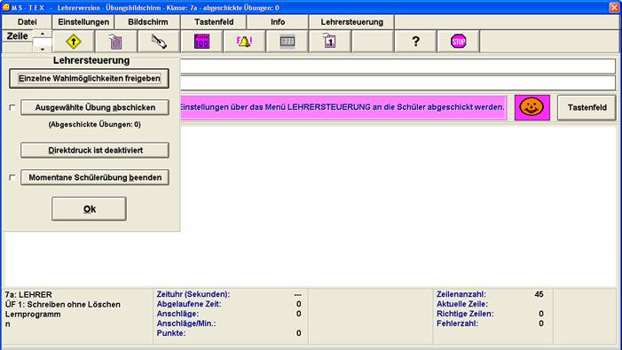Click the 'Anschläge:' status label
This screenshot has height=350, width=622.
click(x=177, y=314)
